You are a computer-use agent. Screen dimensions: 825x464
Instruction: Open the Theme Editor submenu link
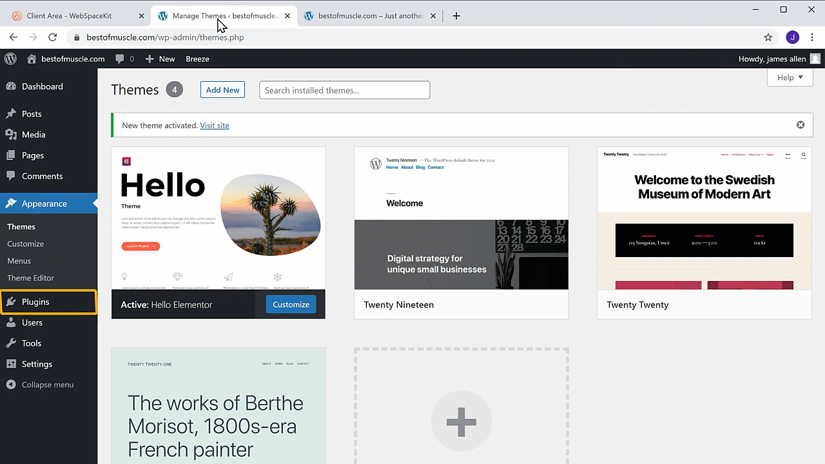pos(30,278)
